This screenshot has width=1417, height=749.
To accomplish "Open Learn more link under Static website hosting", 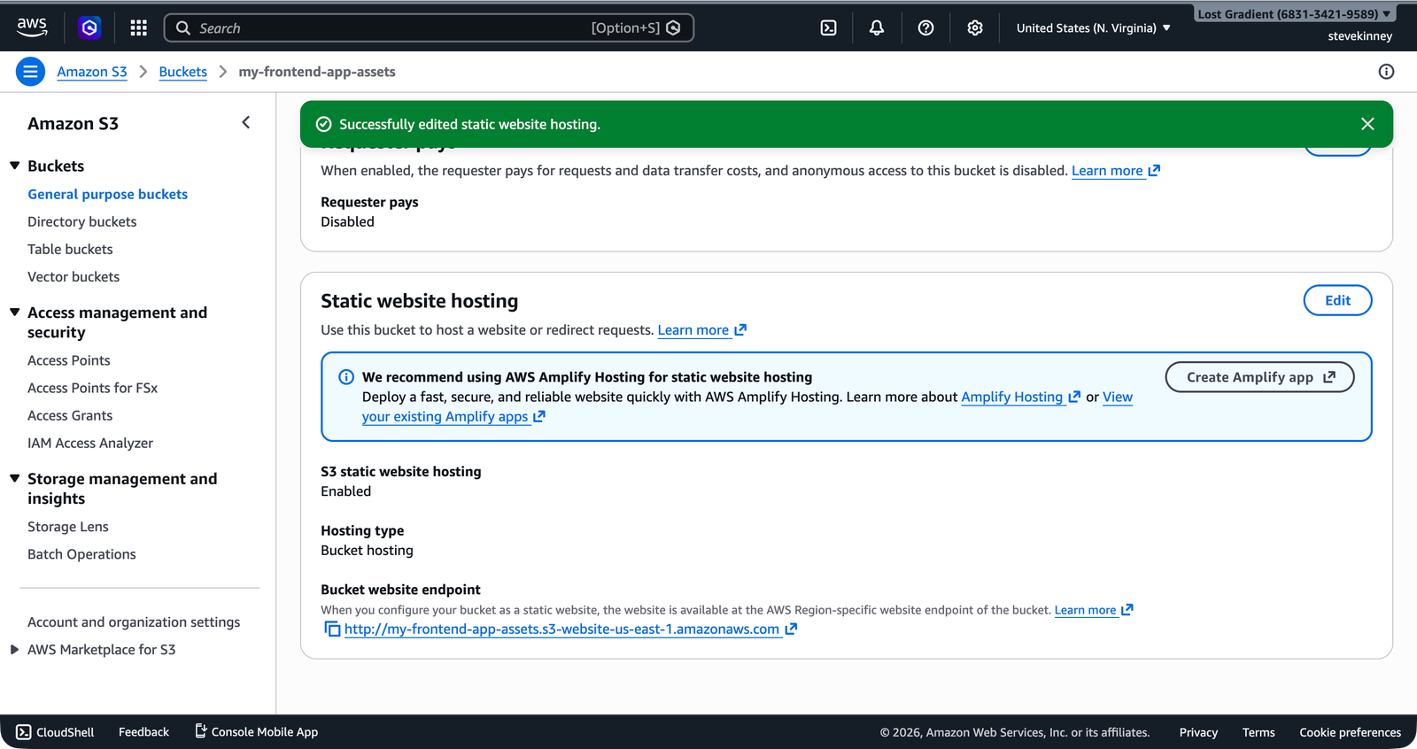I will [701, 330].
